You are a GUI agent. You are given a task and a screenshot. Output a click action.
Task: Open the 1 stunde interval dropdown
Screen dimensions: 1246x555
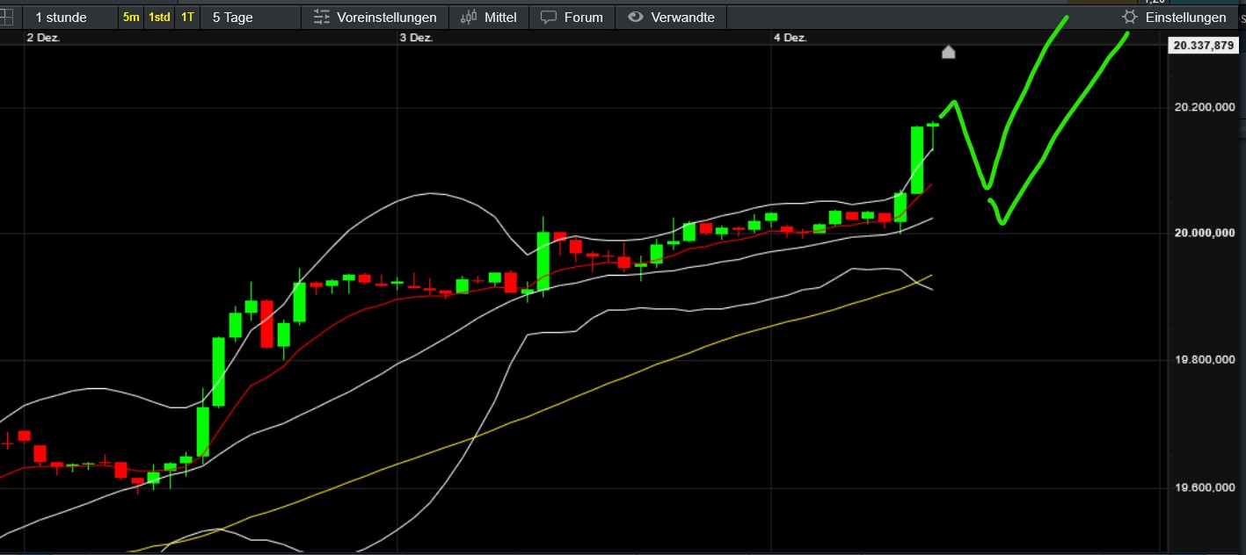pyautogui.click(x=60, y=17)
